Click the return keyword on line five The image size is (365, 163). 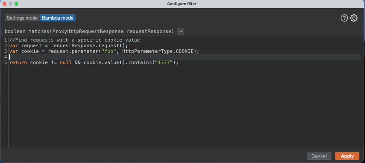18,63
